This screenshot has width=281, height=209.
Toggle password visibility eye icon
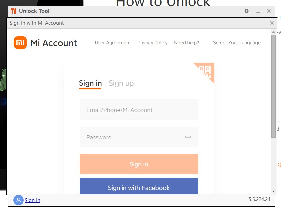coord(188,137)
